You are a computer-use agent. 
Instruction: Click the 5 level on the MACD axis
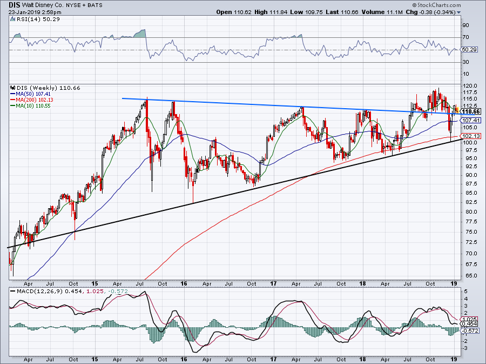pyautogui.click(x=465, y=292)
